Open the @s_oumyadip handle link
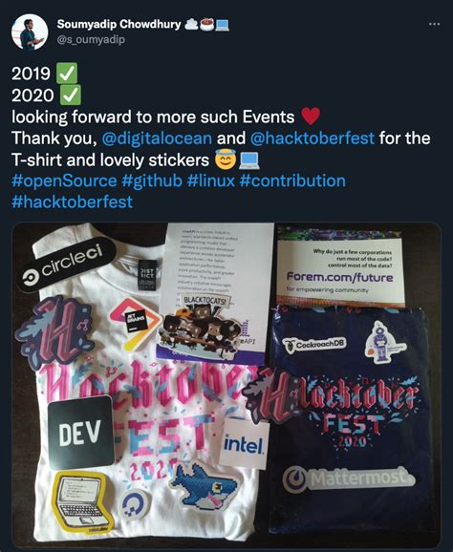 point(91,39)
